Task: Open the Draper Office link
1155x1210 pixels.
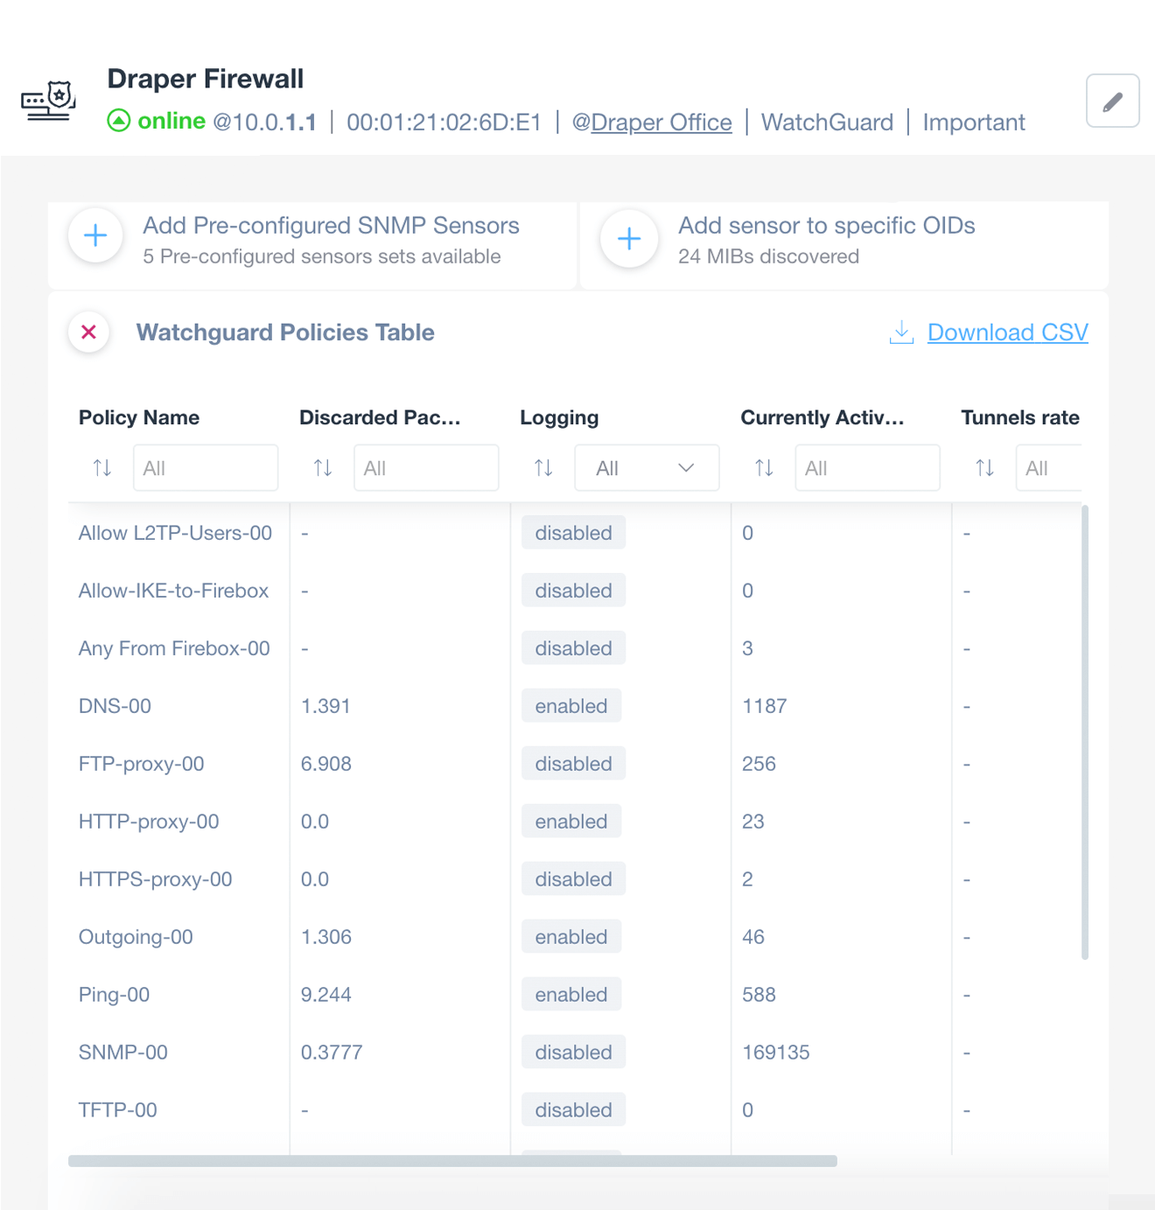Action: coord(661,122)
